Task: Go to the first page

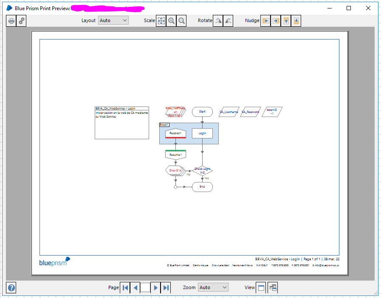Action: 125,288
